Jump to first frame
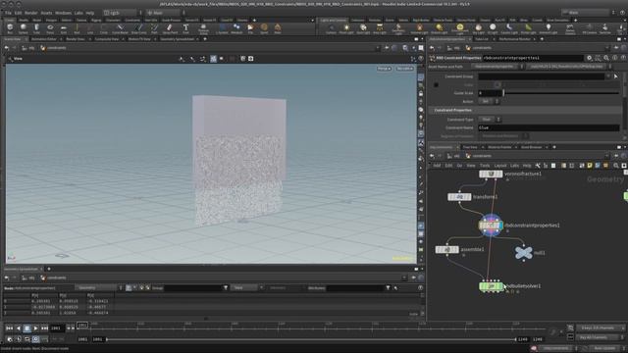 tap(9, 328)
